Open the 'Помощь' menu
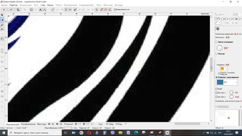This screenshot has width=242, height=136. click(x=118, y=5)
